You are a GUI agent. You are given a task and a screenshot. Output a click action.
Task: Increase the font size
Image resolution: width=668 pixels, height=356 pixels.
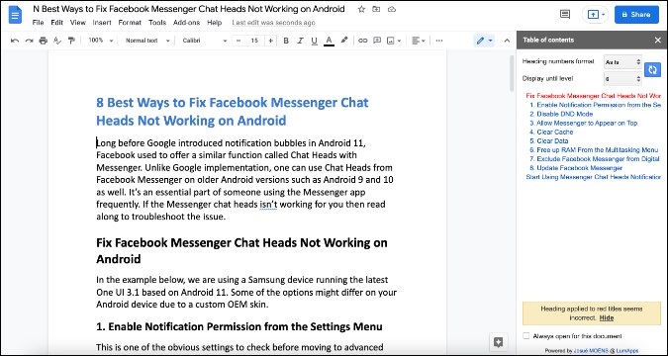coord(270,41)
